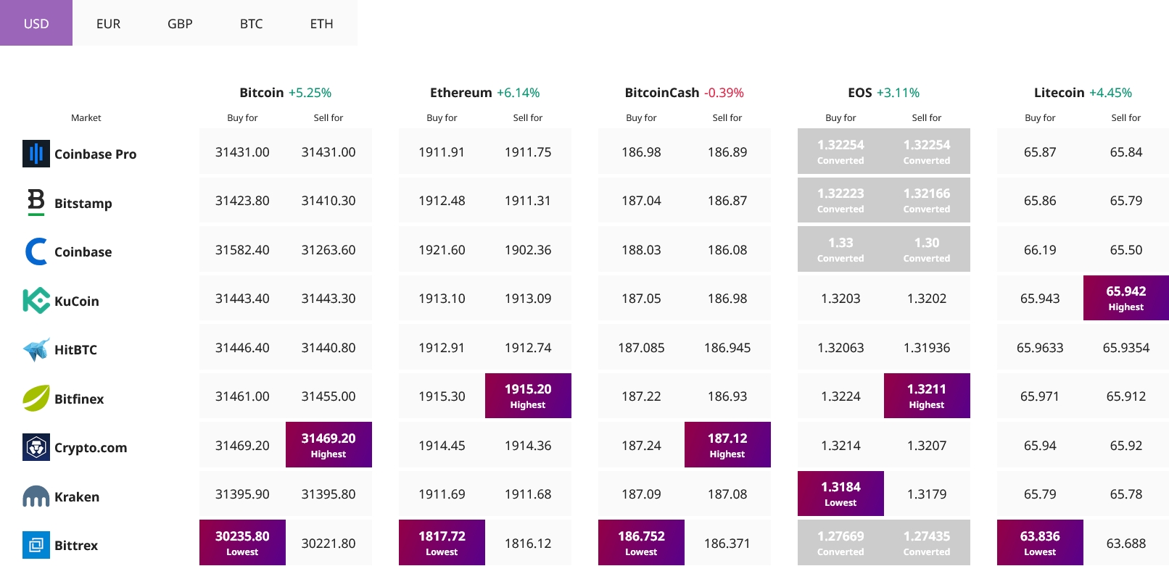Click BitcoinCash lowest buy price 186.752

641,543
